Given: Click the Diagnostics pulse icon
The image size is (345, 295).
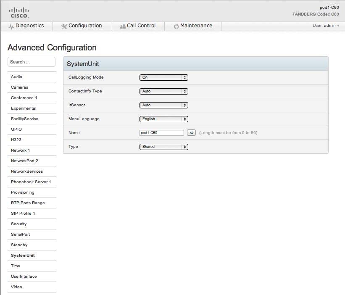Looking at the screenshot, I should (11, 26).
